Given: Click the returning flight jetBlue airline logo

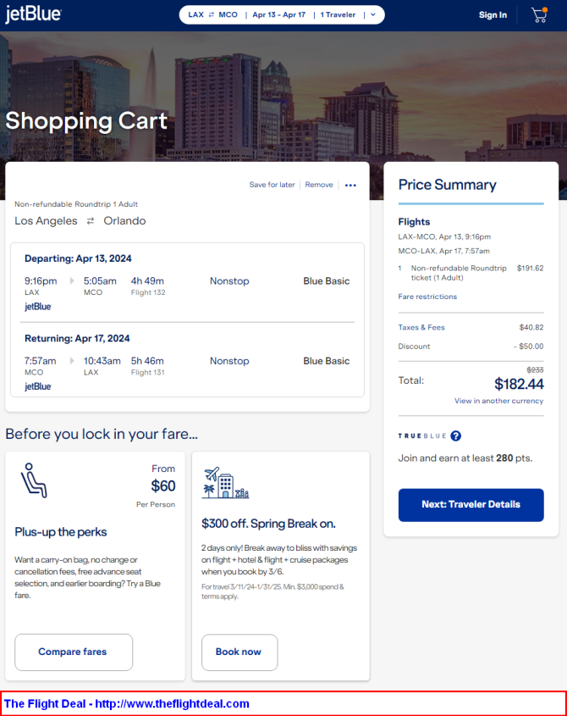Looking at the screenshot, I should point(38,386).
